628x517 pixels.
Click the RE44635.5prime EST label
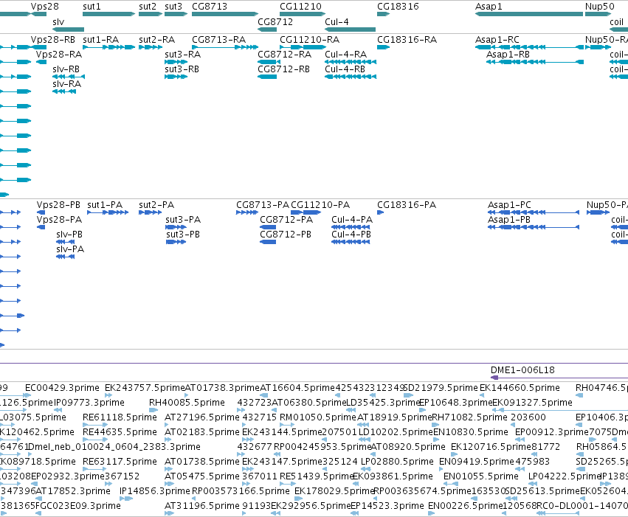(x=120, y=432)
